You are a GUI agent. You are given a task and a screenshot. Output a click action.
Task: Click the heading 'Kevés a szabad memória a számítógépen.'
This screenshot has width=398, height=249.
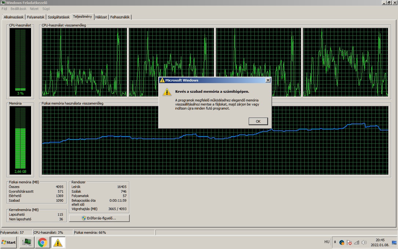pos(212,92)
